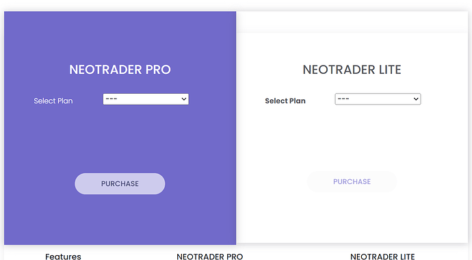
Task: Click the PURCHASE button on the white LITE card
Action: click(x=352, y=181)
